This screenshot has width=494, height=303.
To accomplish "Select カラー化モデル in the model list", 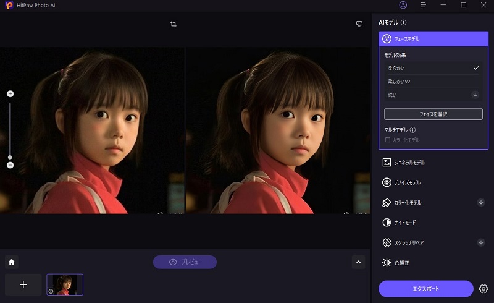I will coord(408,203).
